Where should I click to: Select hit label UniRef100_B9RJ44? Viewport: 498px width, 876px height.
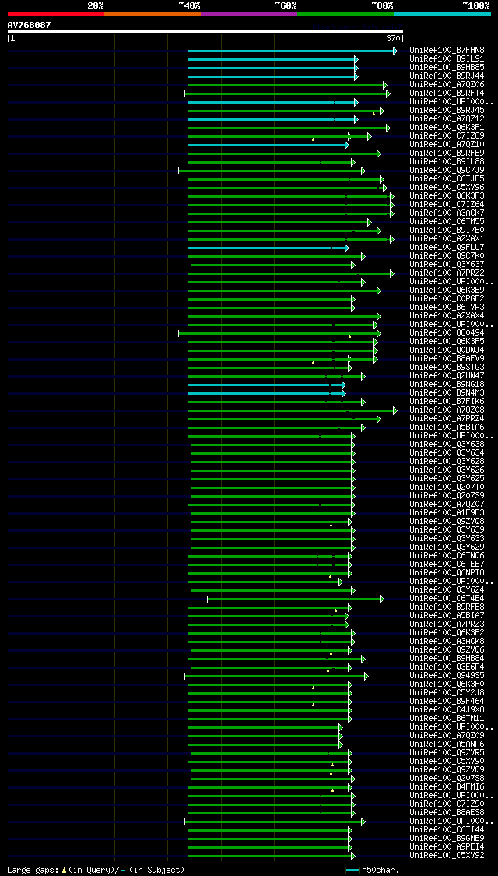point(447,76)
